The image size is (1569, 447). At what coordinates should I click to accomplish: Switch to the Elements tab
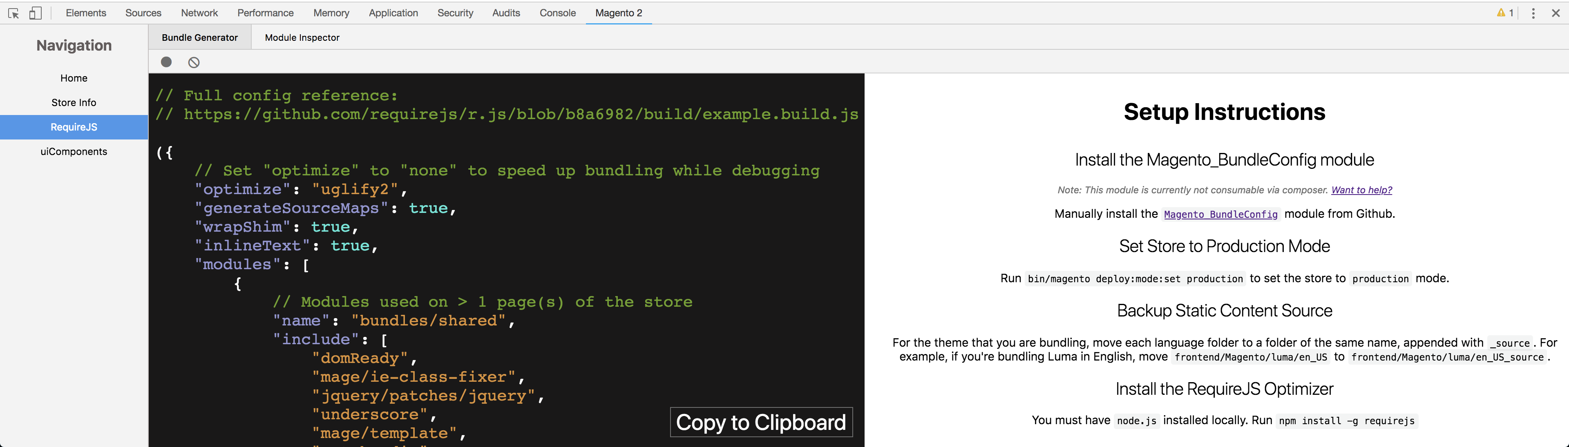[86, 13]
